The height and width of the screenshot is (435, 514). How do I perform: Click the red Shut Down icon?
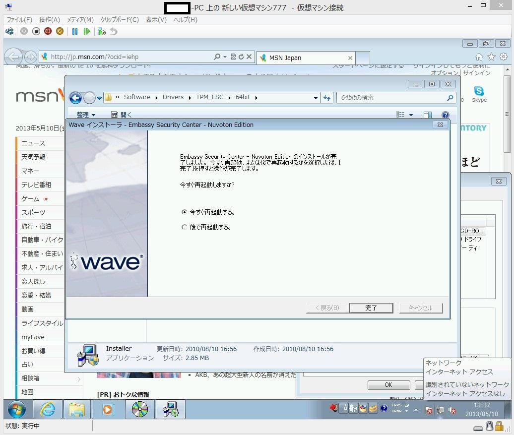coord(48,31)
